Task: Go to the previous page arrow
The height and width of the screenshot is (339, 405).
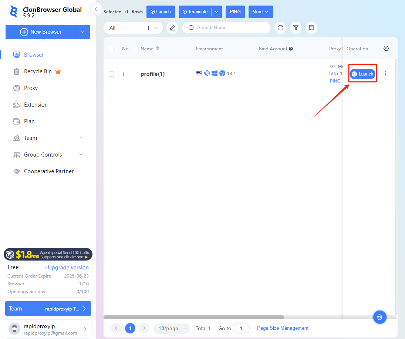Action: [x=116, y=328]
